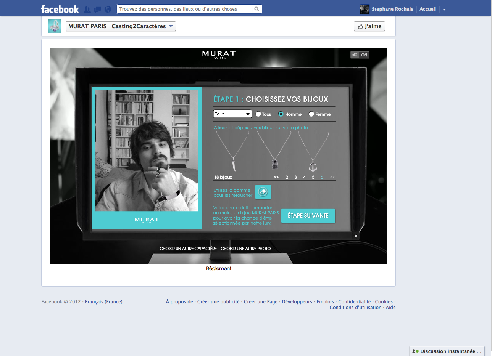
Task: Select the anchor pendant necklace
Action: (x=313, y=166)
